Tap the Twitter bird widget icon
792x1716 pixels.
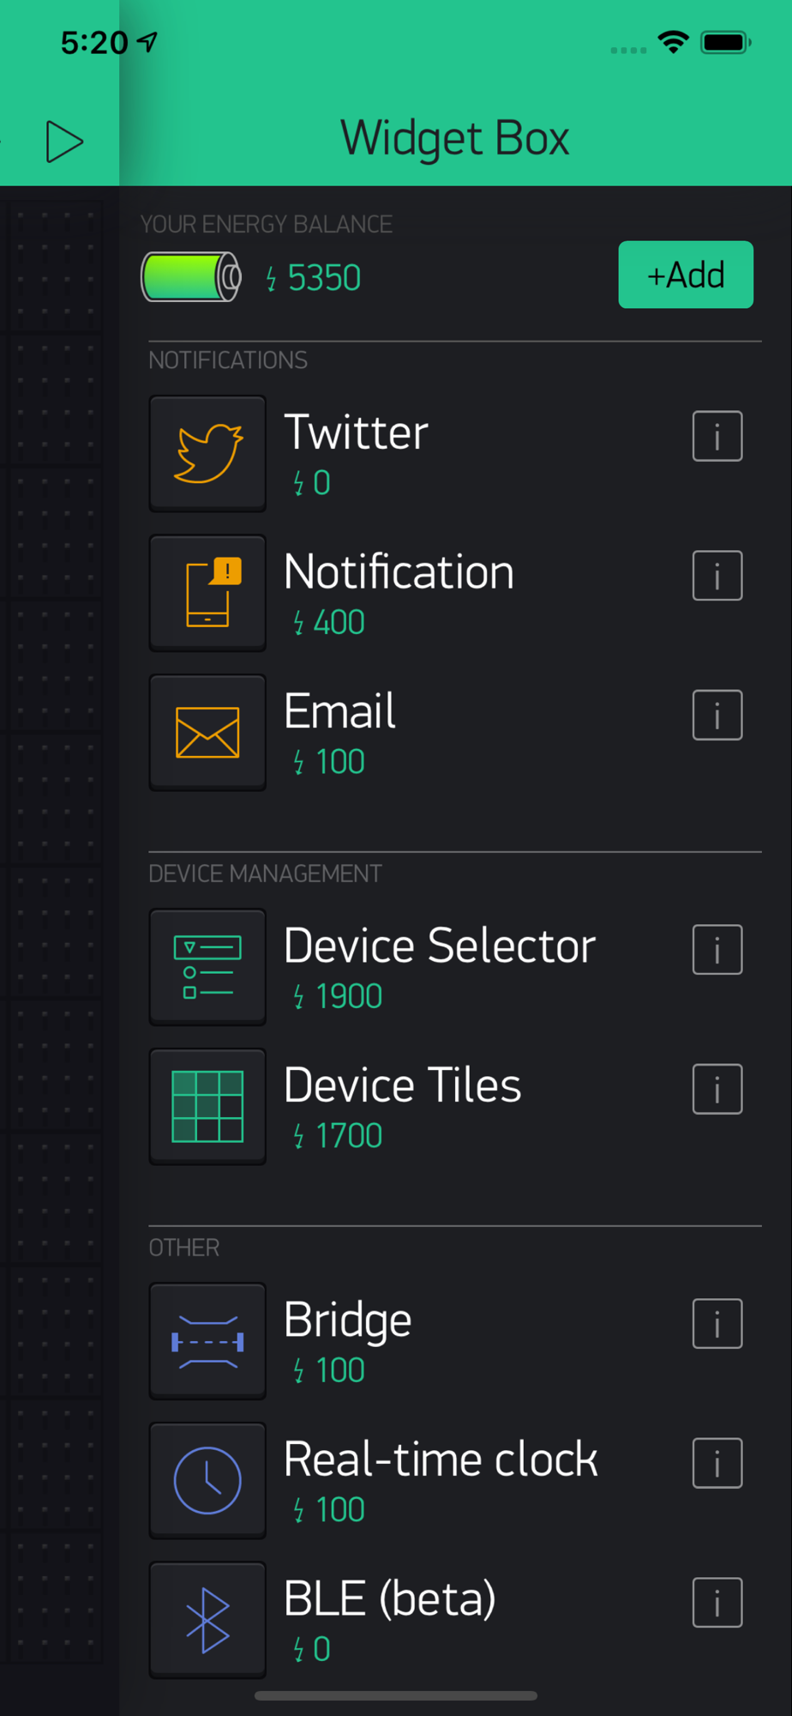[207, 453]
